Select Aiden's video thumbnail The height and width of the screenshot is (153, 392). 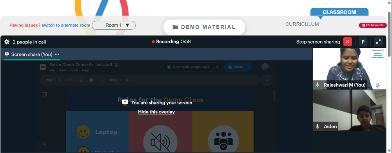pyautogui.click(x=350, y=110)
